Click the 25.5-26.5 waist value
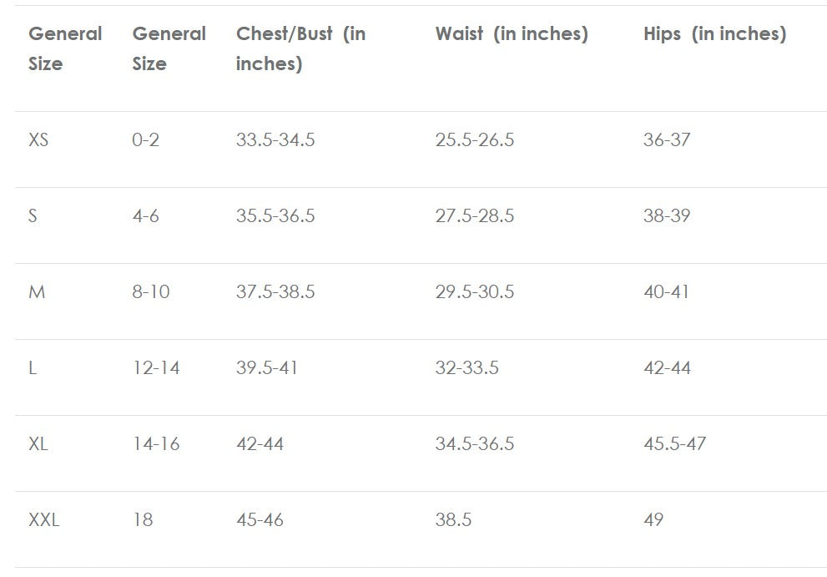Screen dimensions: 827x577 coord(474,140)
